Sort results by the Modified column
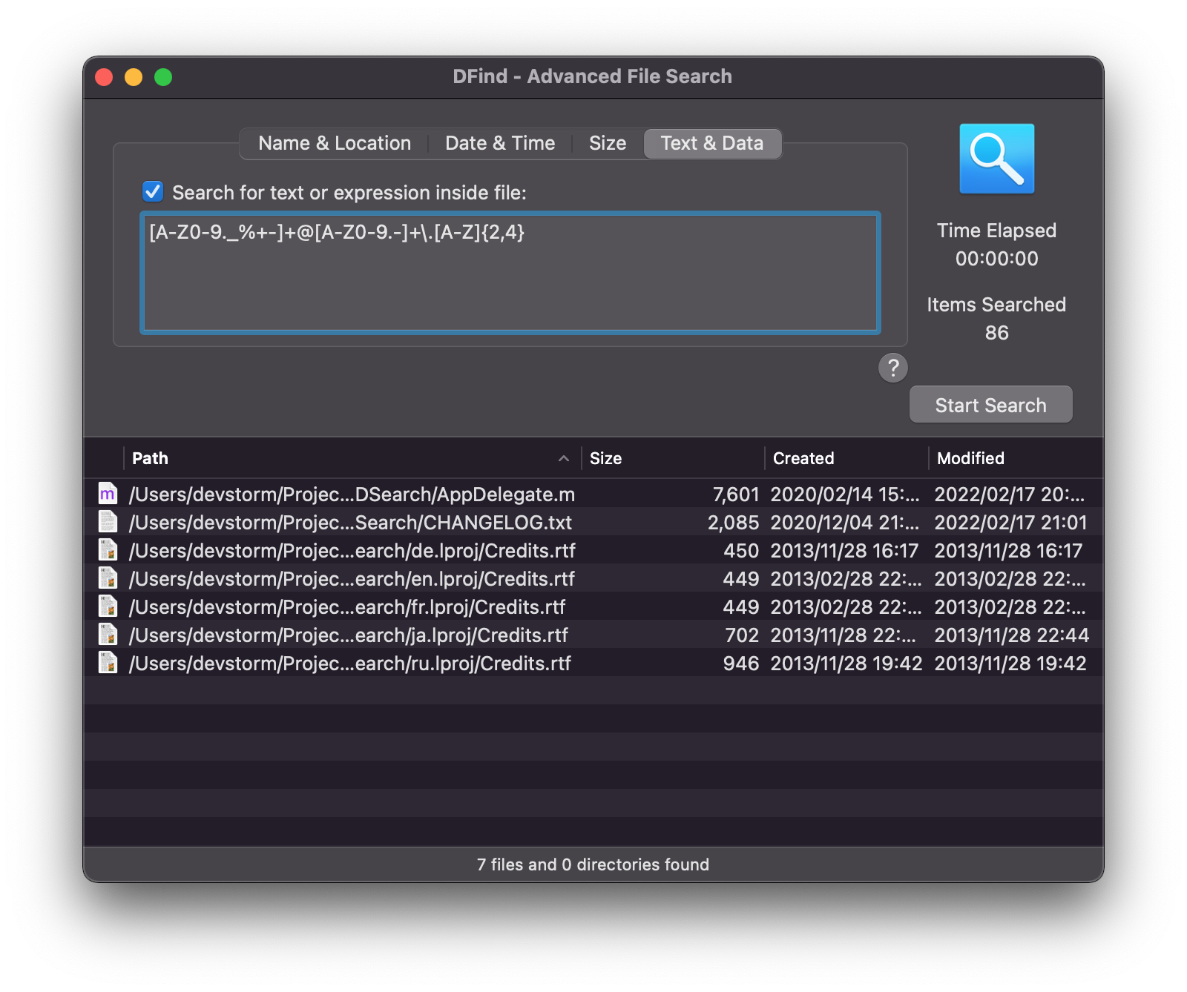This screenshot has width=1187, height=992. point(970,458)
